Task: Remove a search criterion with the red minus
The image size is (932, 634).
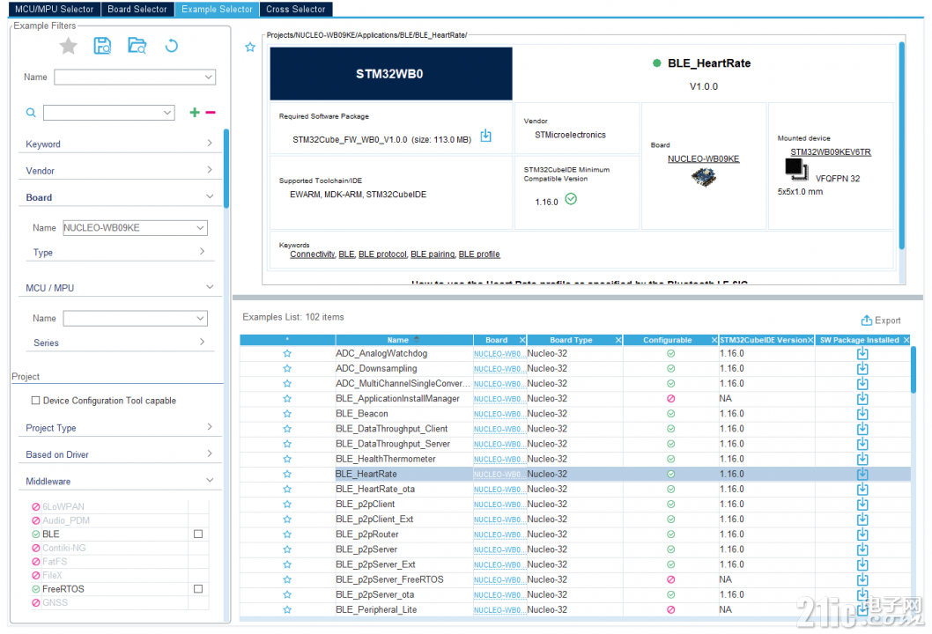Action: pyautogui.click(x=211, y=113)
